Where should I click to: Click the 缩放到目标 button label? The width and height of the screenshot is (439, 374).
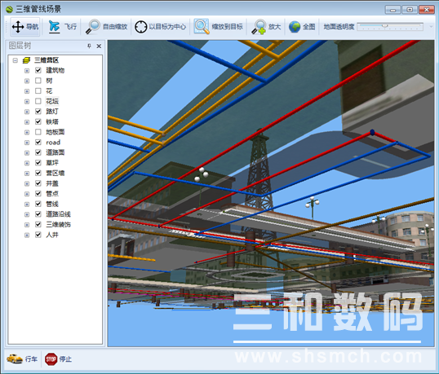228,27
